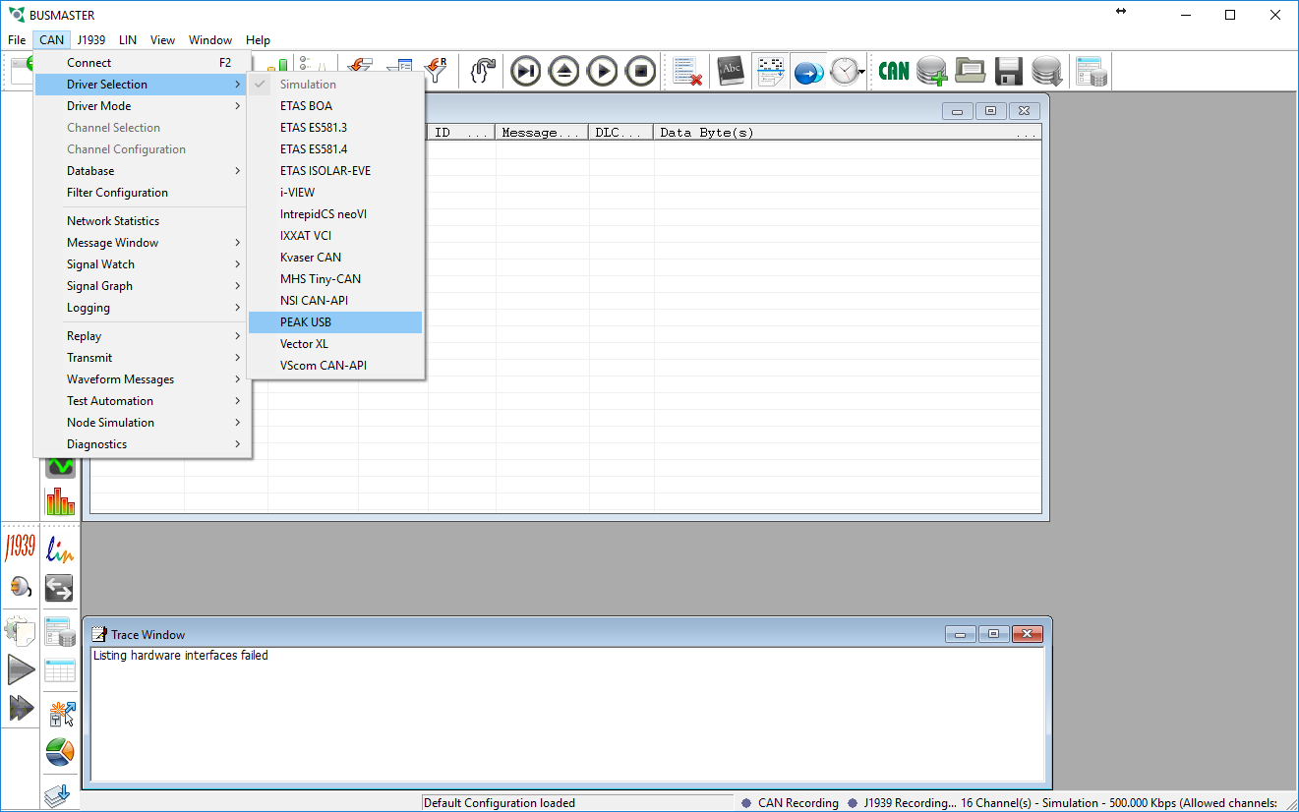
Task: Click the plug connector sidebar icon
Action: 21,587
